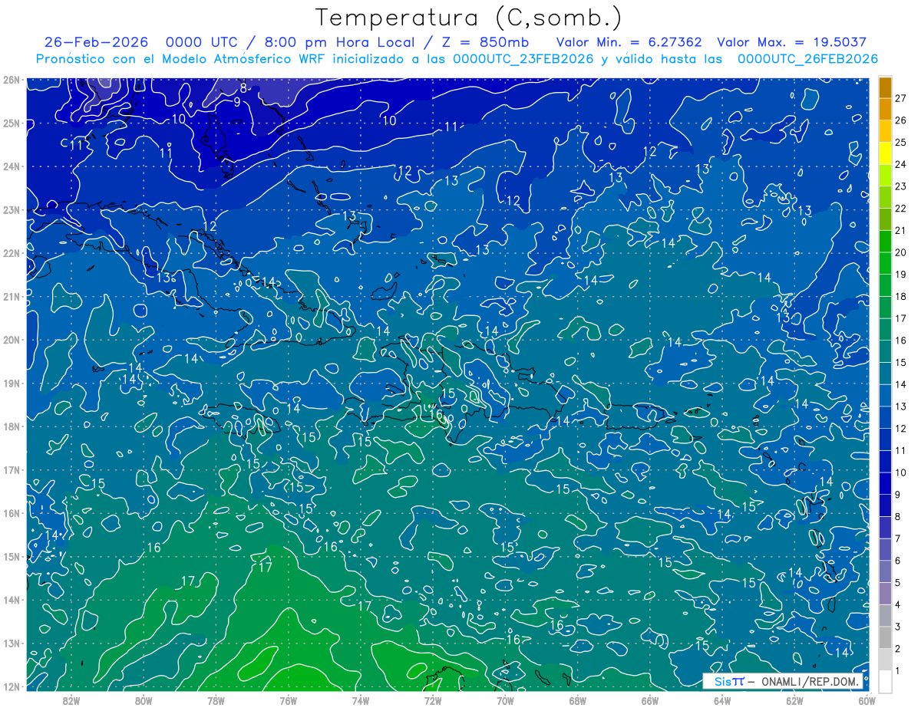Click "Valor Max. = 19.5037" in header

pos(792,42)
